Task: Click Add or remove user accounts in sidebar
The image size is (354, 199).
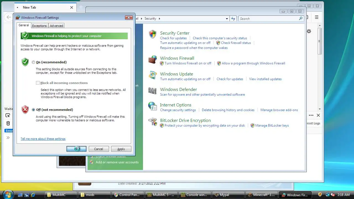Action: (117, 162)
